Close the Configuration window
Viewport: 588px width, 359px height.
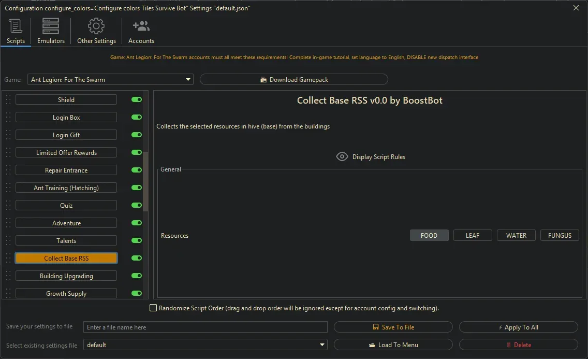pos(576,8)
